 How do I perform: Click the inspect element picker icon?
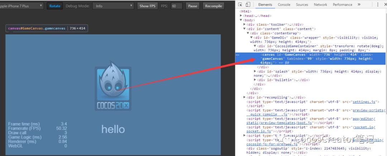pyautogui.click(x=240, y=4)
